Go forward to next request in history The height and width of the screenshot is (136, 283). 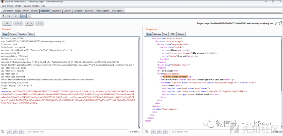point(38,23)
